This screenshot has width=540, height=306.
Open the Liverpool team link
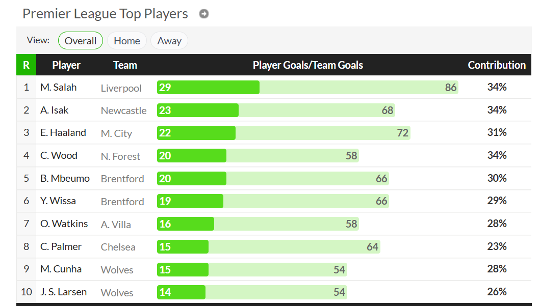tap(121, 88)
